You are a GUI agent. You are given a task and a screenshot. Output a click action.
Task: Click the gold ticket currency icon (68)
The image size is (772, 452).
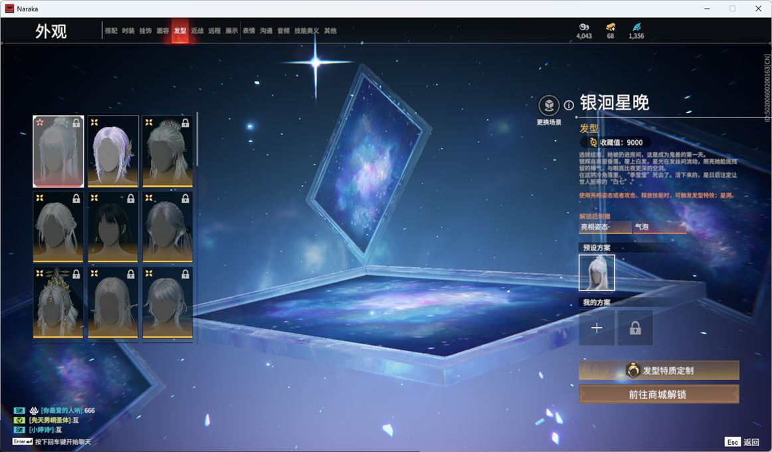611,27
